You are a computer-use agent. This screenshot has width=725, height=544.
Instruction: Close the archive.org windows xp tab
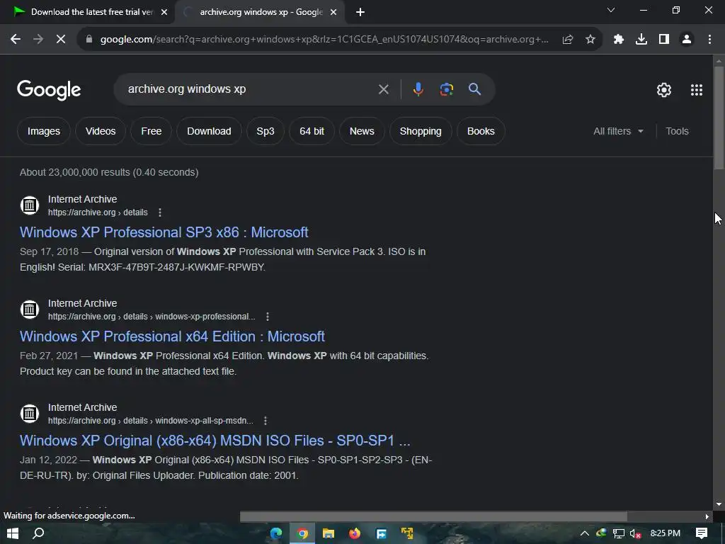(333, 13)
